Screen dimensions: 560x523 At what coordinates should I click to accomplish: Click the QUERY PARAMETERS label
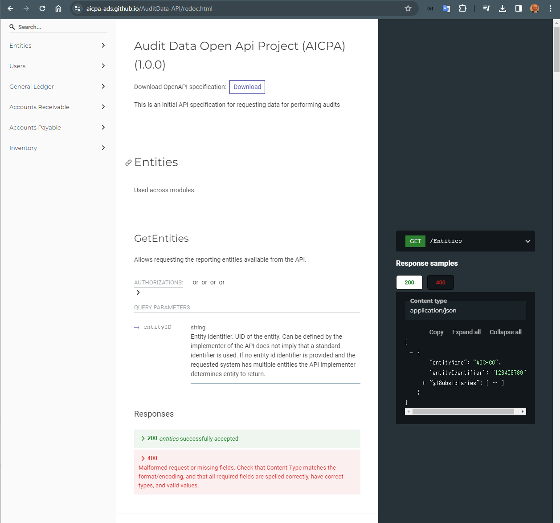[x=162, y=308]
